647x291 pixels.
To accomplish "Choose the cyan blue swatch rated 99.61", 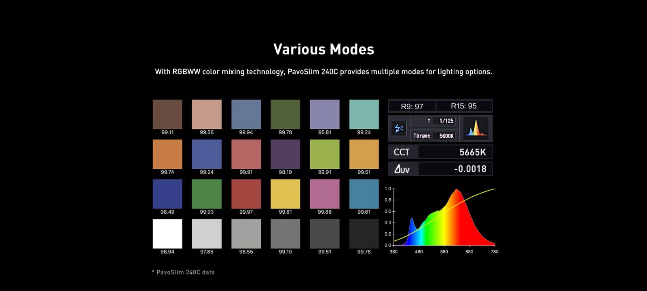I will pos(364,194).
